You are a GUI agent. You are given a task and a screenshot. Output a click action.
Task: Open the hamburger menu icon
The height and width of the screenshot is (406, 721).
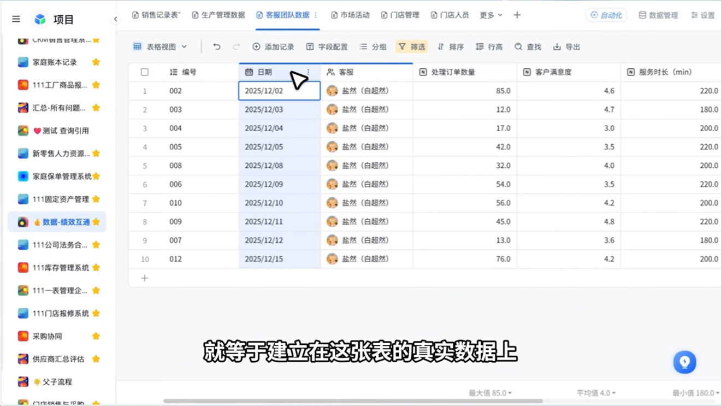(x=16, y=19)
